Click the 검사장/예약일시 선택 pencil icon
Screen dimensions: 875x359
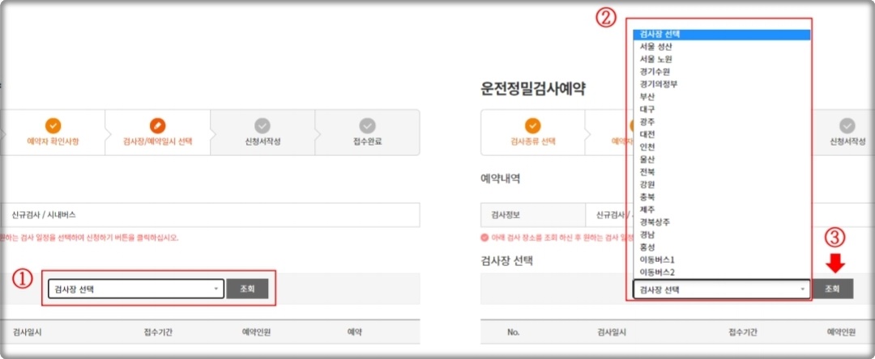[x=157, y=125]
